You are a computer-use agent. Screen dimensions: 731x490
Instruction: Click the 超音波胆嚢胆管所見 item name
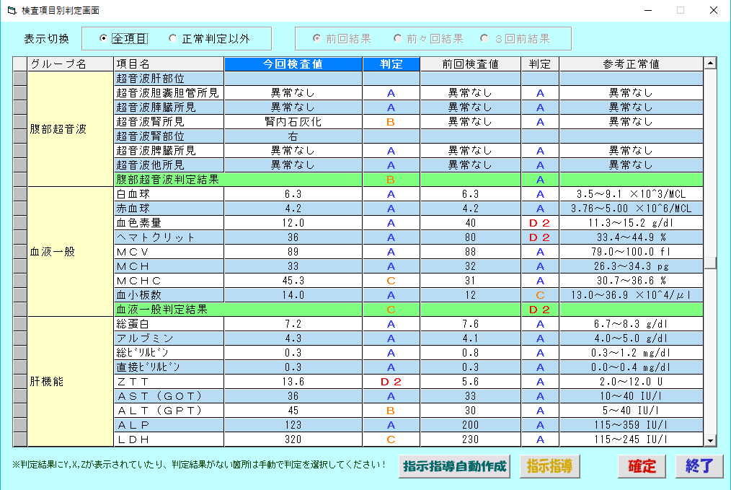tap(169, 93)
